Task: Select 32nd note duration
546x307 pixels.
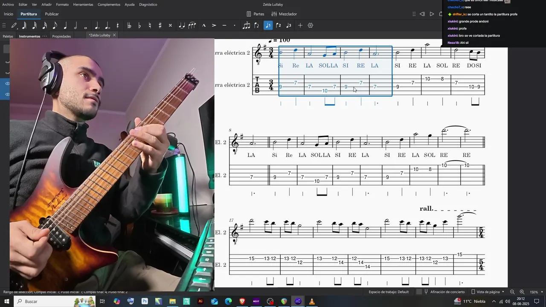Action: pos(35,26)
